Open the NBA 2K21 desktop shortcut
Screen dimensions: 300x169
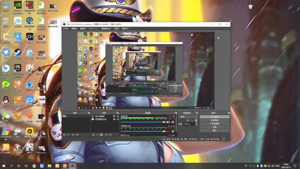pos(41,101)
